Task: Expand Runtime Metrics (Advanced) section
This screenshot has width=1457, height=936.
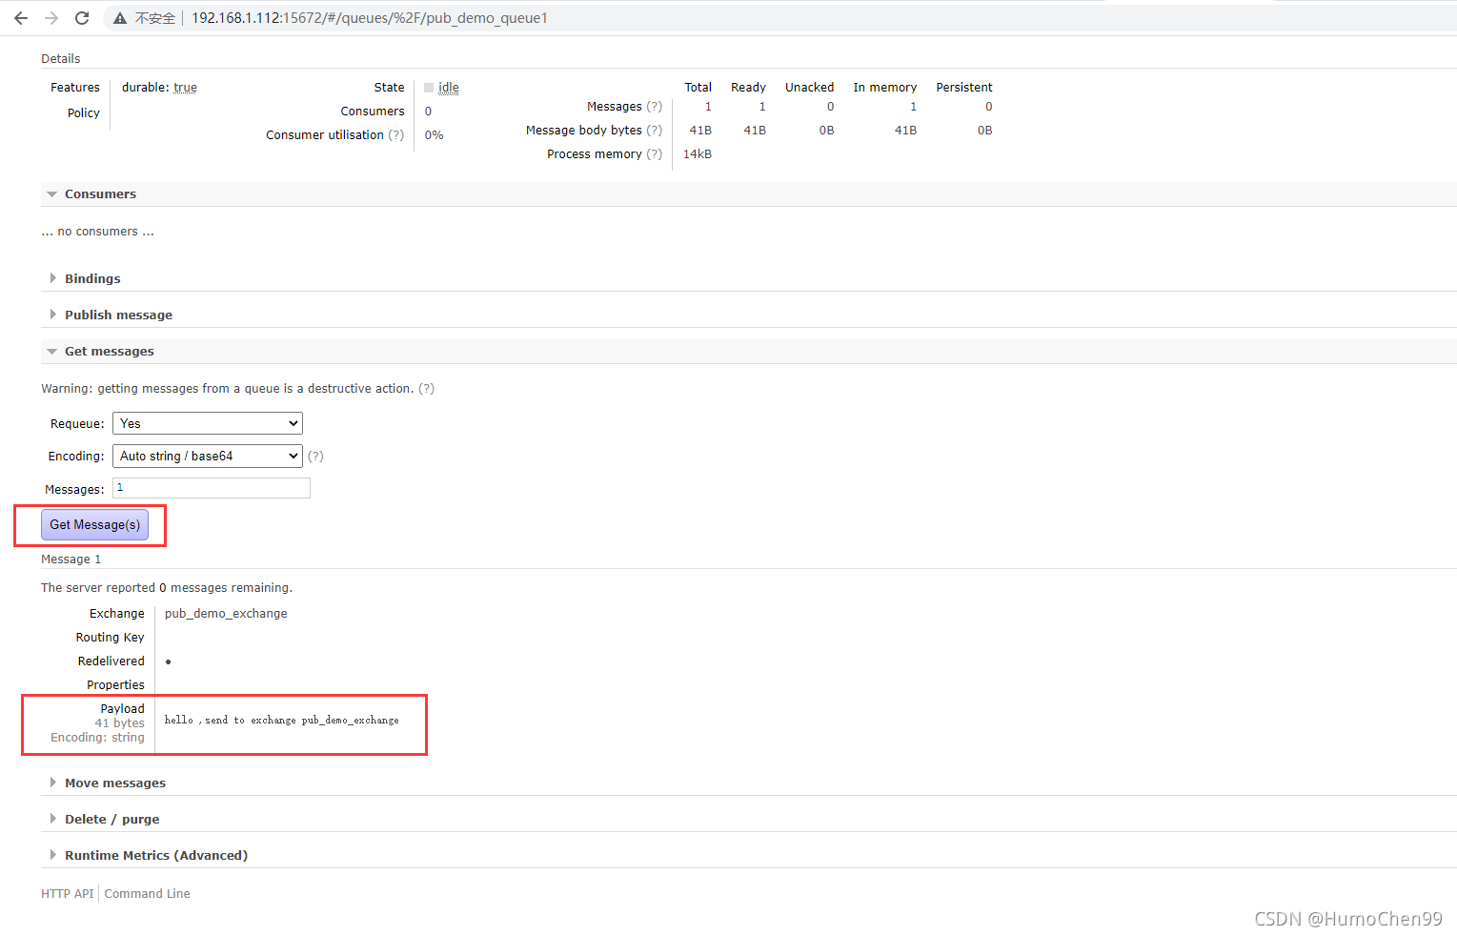Action: tap(155, 856)
